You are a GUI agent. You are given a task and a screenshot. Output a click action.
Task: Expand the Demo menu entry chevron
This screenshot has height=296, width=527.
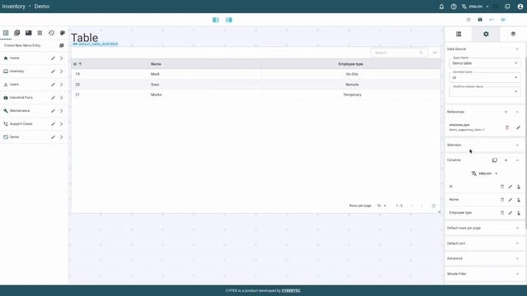coord(62,137)
